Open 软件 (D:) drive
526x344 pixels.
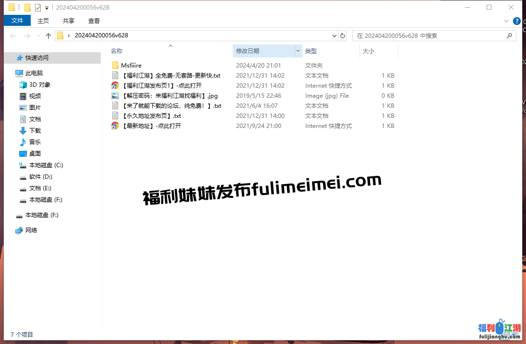[41, 176]
